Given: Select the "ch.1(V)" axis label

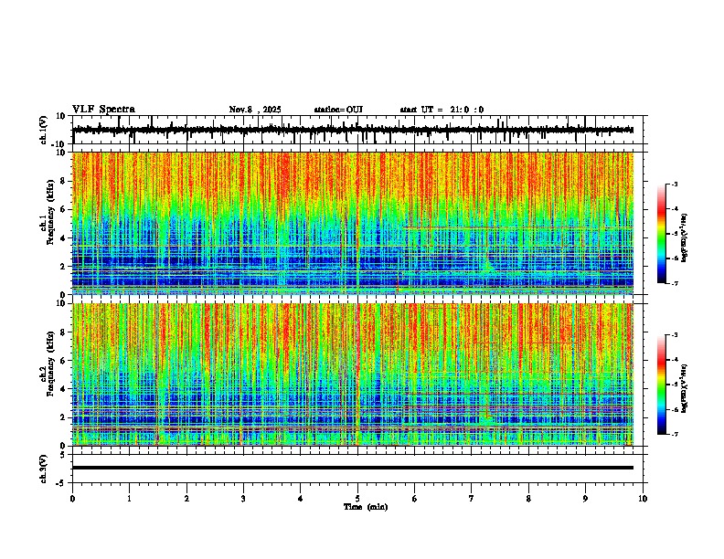Looking at the screenshot, I should (x=44, y=130).
